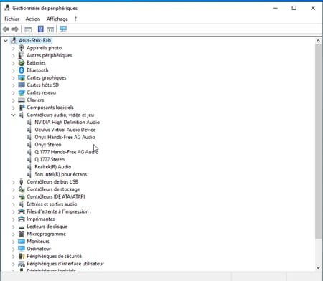The width and height of the screenshot is (323, 281).
Task: Click the vertical scrollbar down arrow
Action: click(318, 267)
